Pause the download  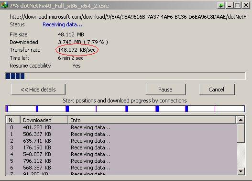tap(166, 90)
